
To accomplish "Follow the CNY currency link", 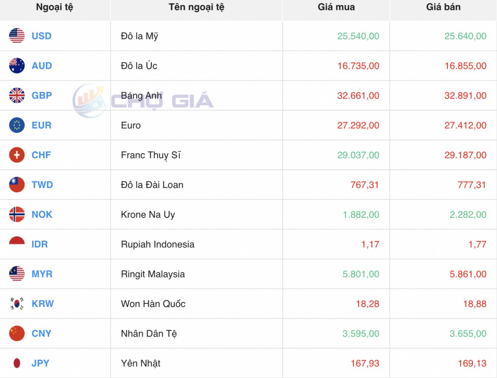I will [x=41, y=334].
